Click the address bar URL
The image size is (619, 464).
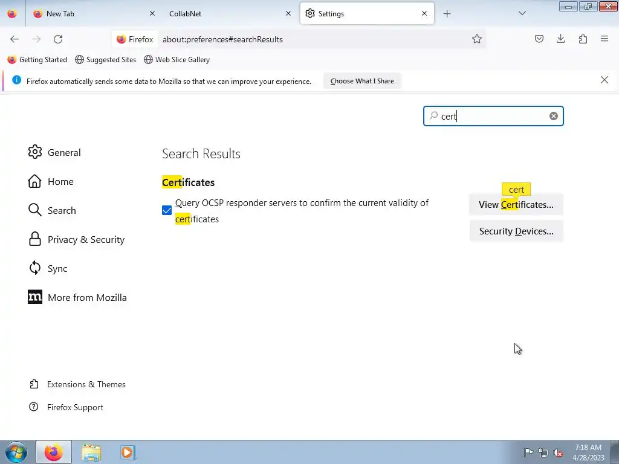tap(222, 39)
